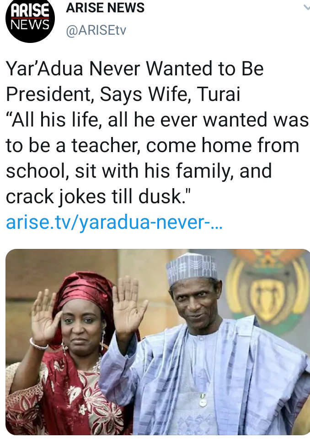The image size is (310, 443).
Task: Expand the tweet options chevron
Action: click(306, 8)
